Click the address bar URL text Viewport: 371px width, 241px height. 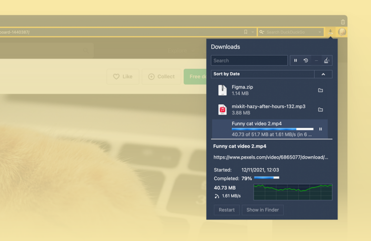pos(15,32)
